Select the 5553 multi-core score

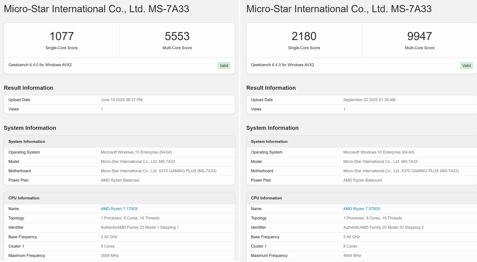click(177, 36)
